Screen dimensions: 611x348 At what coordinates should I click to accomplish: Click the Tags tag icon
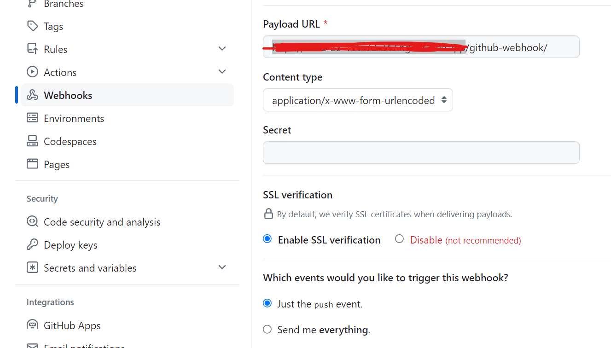(x=32, y=26)
